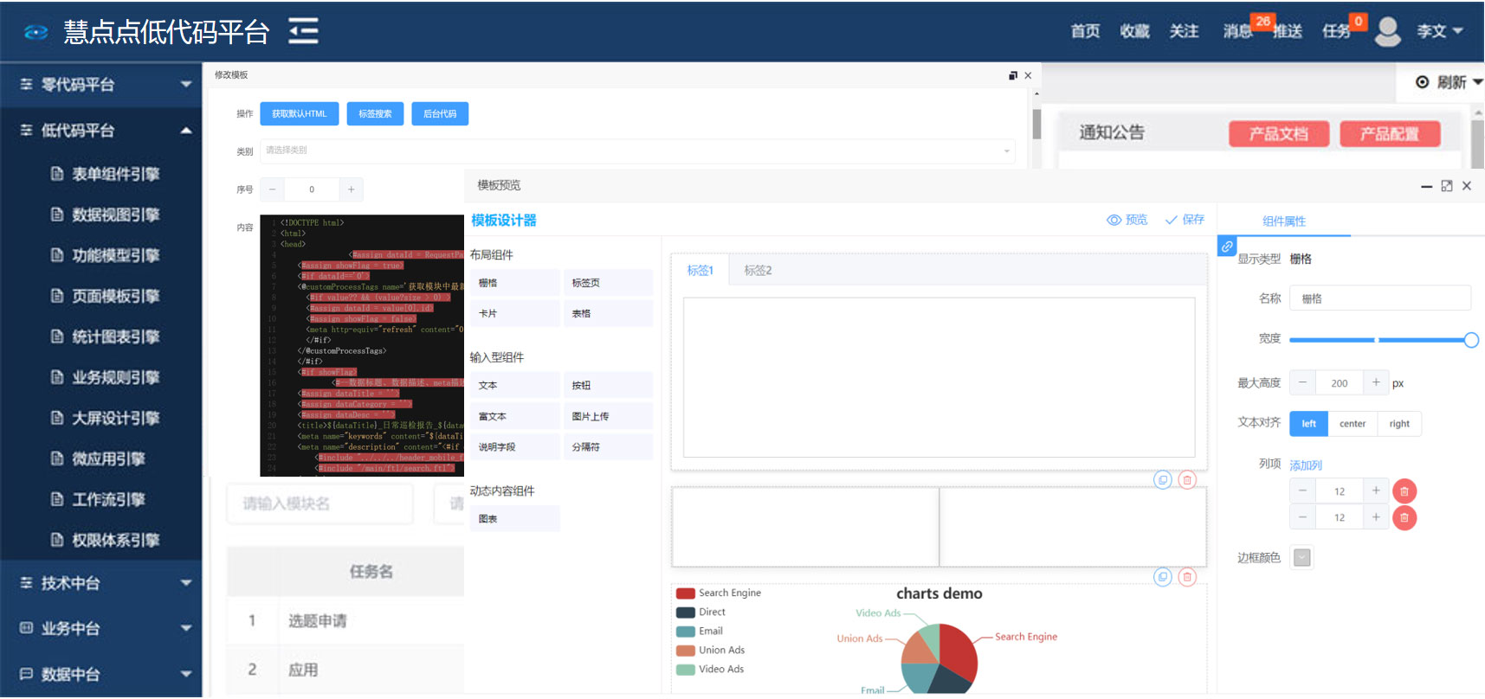Delete the tab container using its trash icon
Viewport: 1485px width, 699px height.
pos(1187,479)
